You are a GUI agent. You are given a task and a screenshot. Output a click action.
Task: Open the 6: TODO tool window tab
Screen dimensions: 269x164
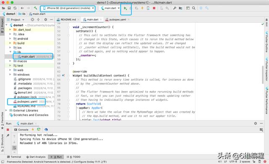74,157
